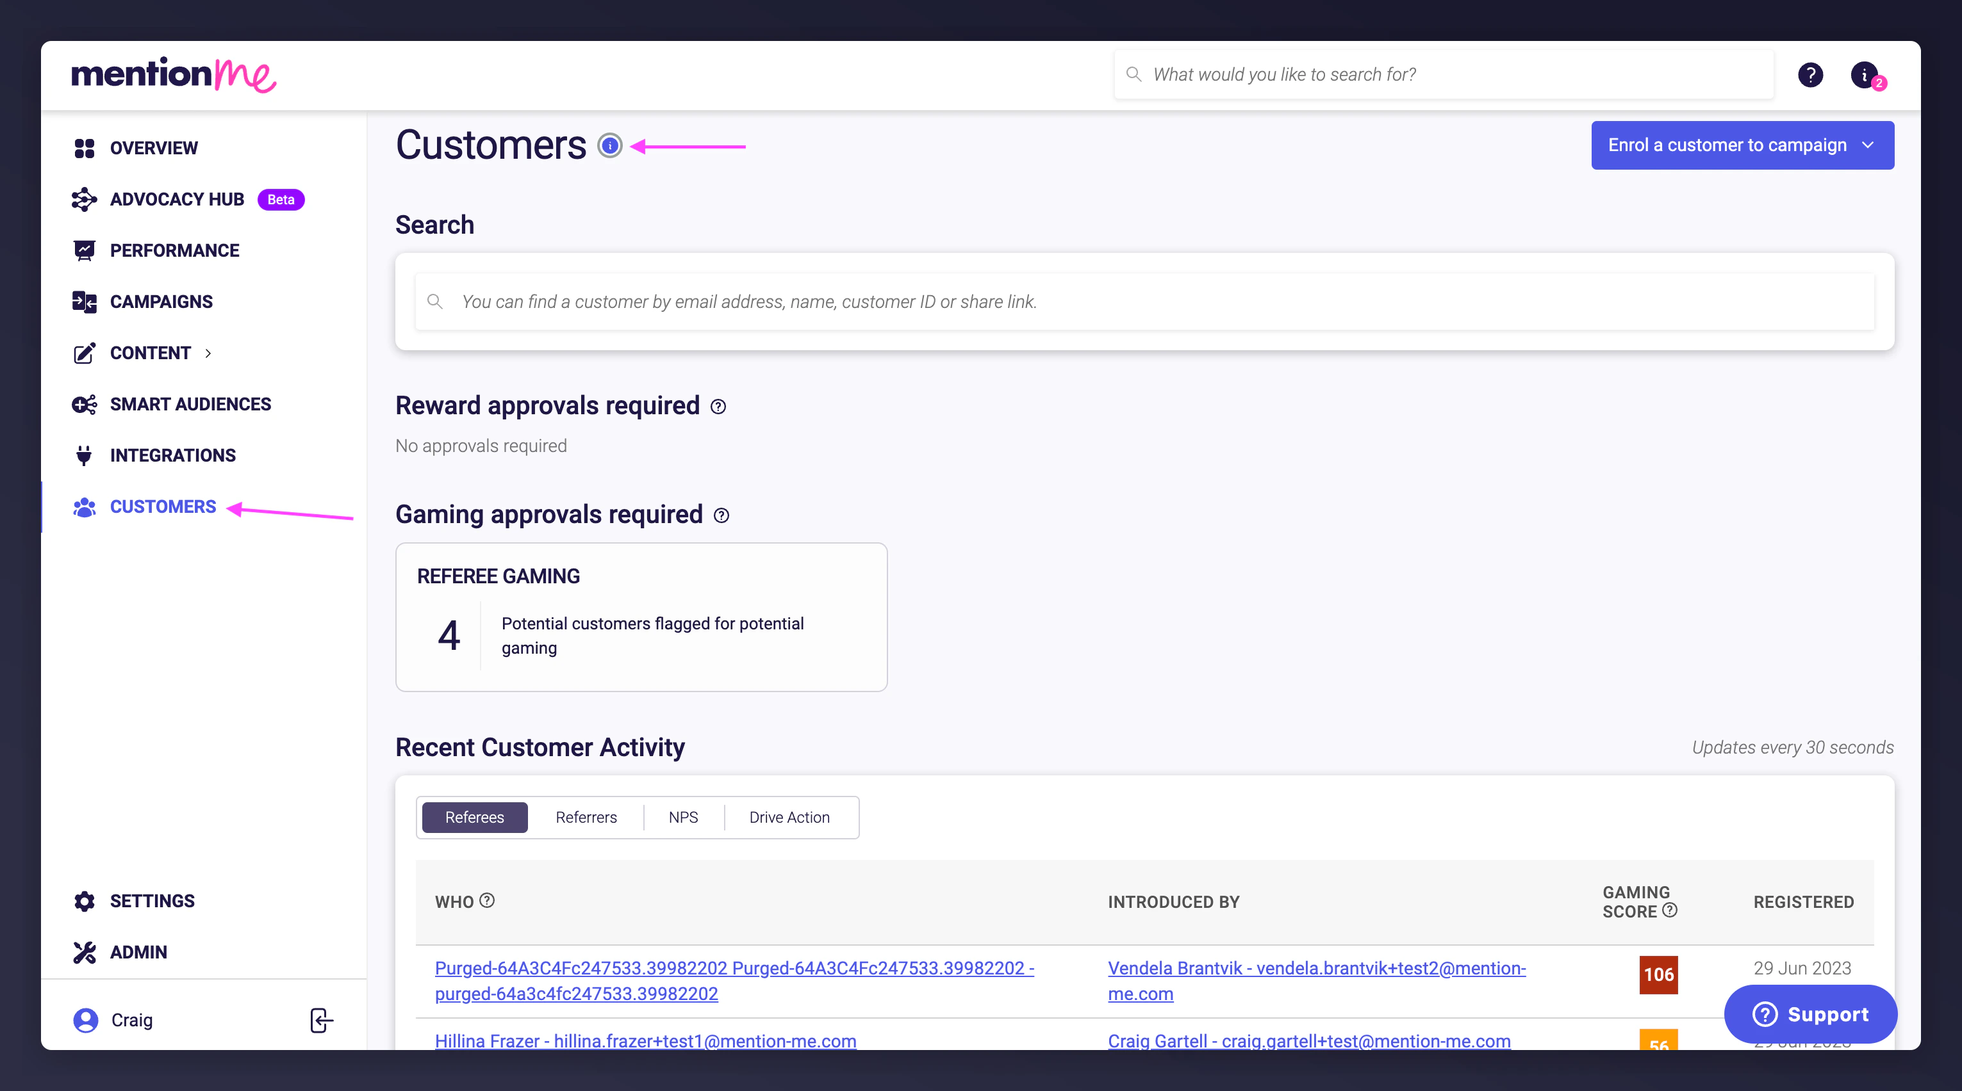Select the Customers menu item
The image size is (1962, 1091).
(163, 506)
